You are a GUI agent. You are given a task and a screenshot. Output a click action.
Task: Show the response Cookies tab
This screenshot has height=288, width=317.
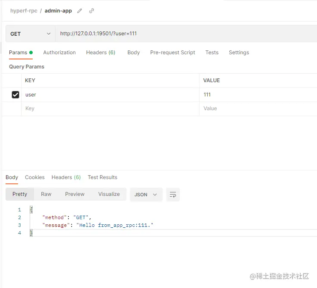click(x=35, y=177)
